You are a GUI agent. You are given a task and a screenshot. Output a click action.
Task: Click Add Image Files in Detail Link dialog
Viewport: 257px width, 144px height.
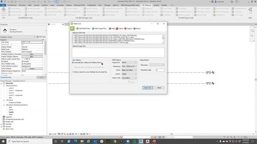tap(100, 28)
